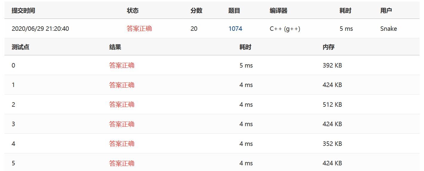Screen dimensions: 424x171
Task: Click test point number 4
Action: 13,144
